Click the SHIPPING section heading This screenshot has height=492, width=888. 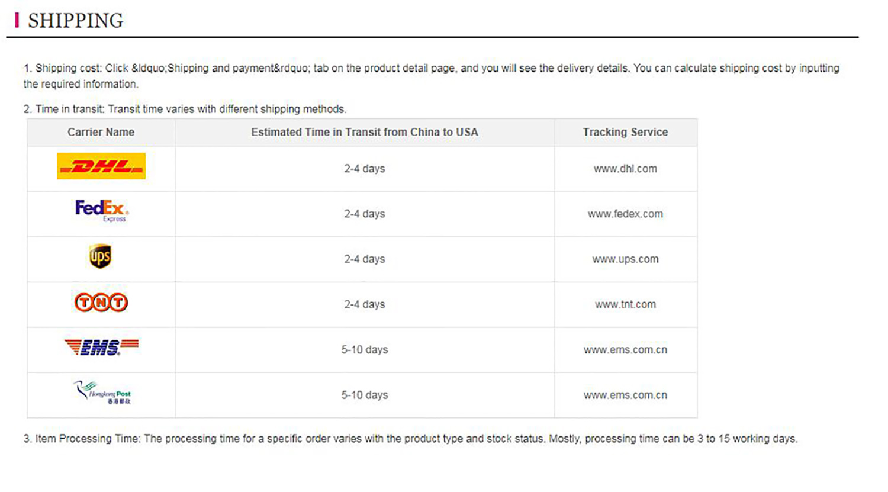click(75, 21)
